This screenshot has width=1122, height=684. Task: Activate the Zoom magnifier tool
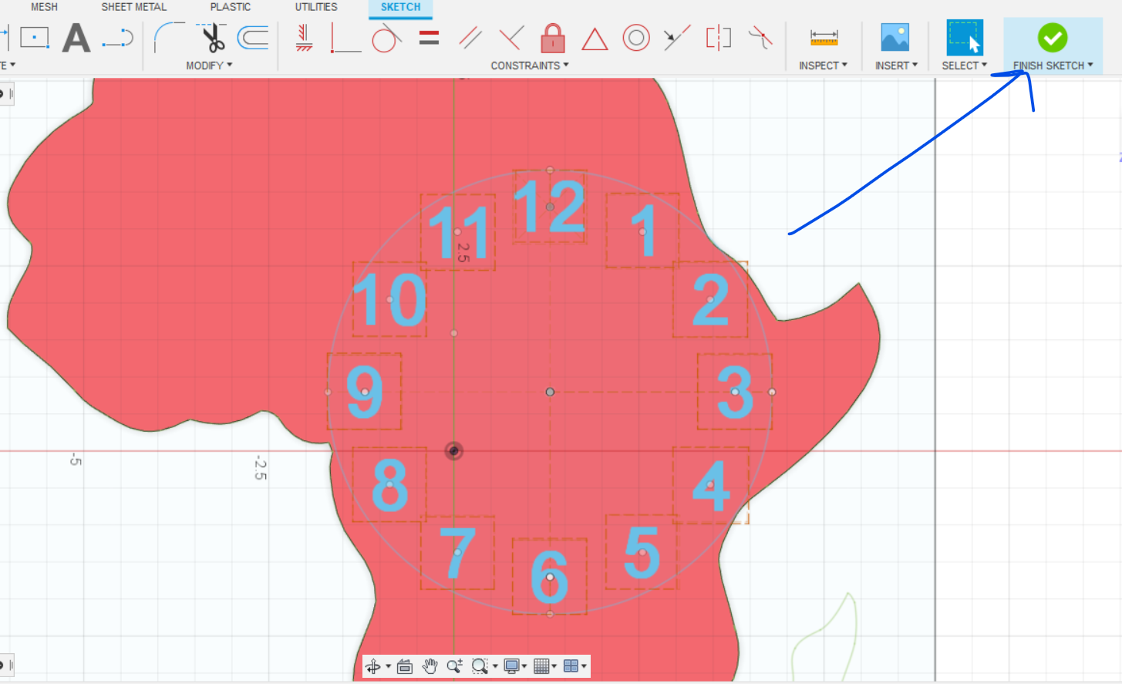pos(455,666)
